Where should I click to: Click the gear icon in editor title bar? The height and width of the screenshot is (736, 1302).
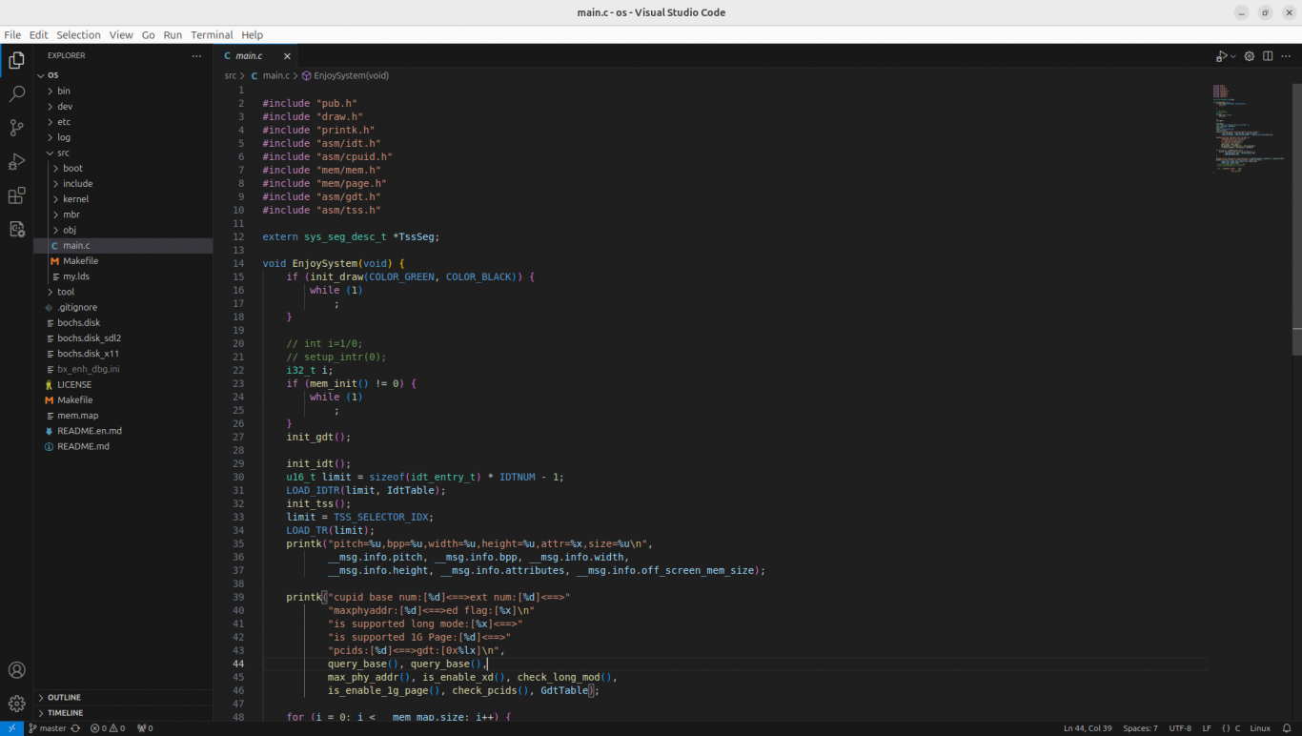tap(1250, 56)
